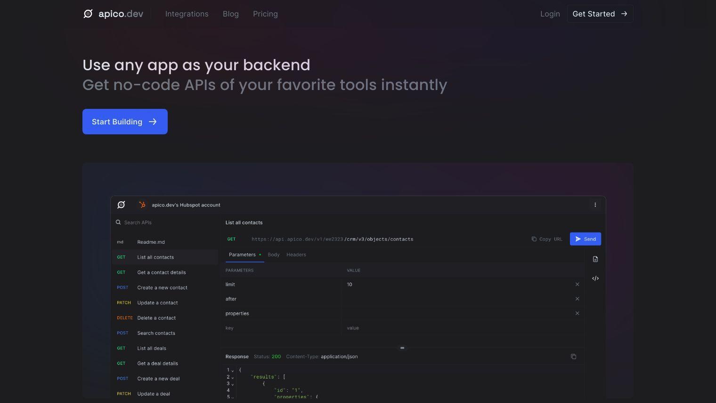Screen dimensions: 716x403
Task: Click the limit parameter name
Action: 230,284
